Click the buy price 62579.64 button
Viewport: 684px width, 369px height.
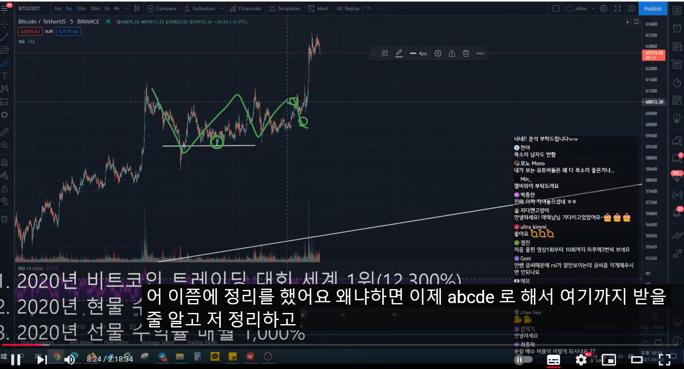coord(68,31)
